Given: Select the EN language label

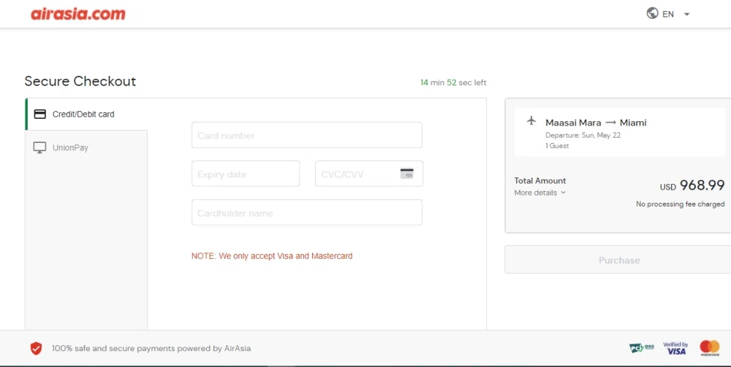Looking at the screenshot, I should pos(668,14).
